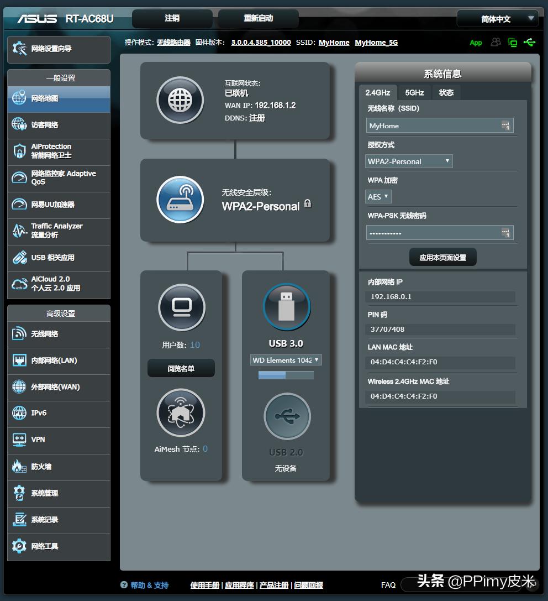548x601 pixels.
Task: Click the USB 2.0 port icon
Action: [286, 417]
